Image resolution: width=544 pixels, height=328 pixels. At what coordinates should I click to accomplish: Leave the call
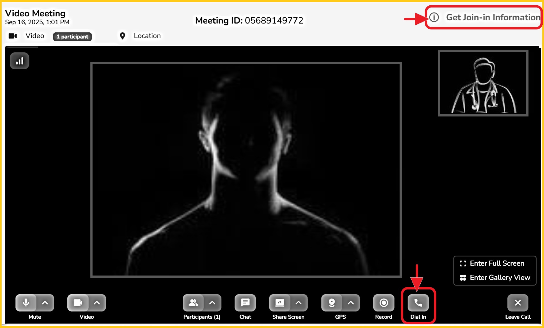(x=518, y=303)
